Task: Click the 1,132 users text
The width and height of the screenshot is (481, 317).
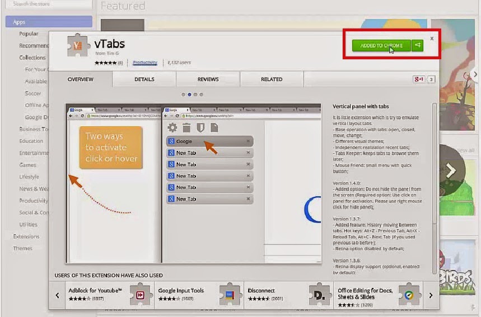Action: pyautogui.click(x=179, y=63)
